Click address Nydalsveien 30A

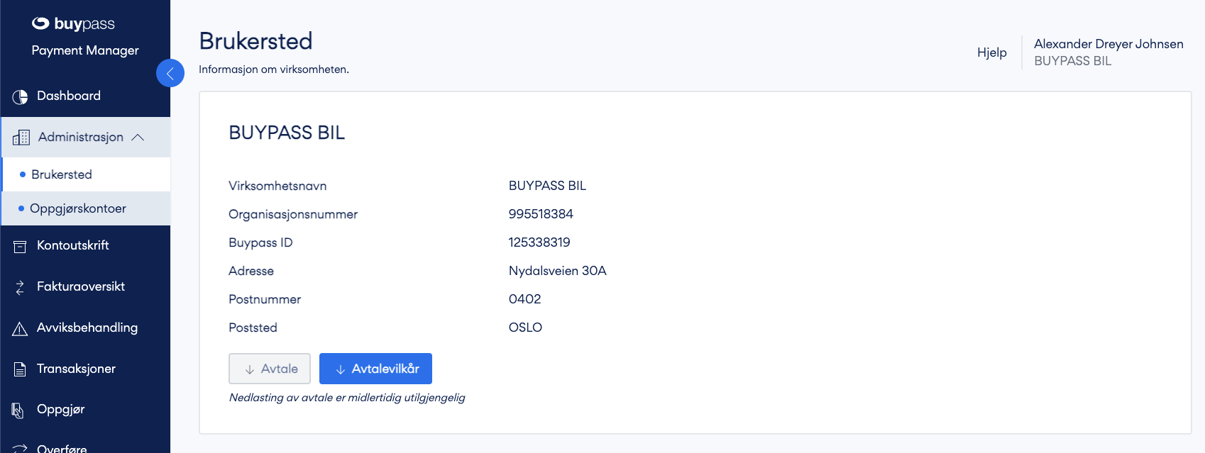coord(558,271)
